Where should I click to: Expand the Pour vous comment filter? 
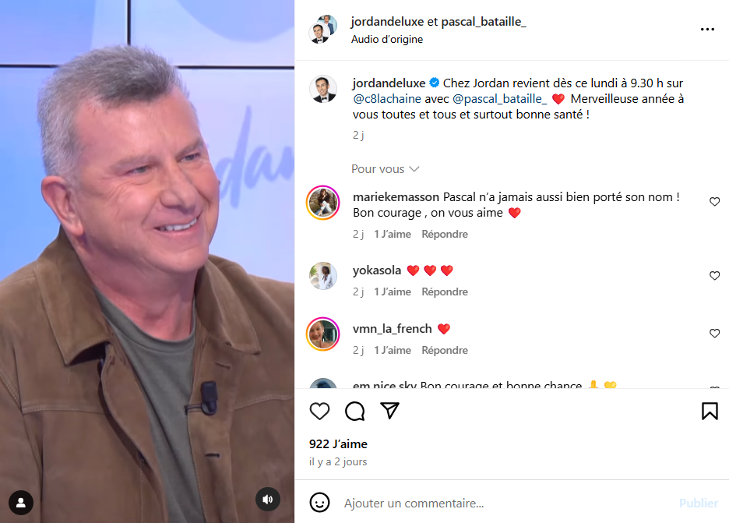[385, 169]
